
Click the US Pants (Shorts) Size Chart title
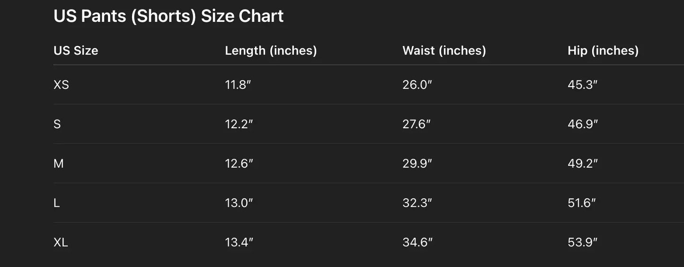(169, 16)
